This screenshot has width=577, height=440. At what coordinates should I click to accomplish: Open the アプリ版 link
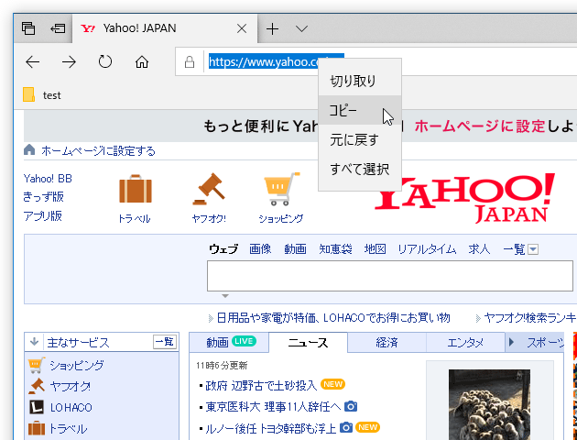43,215
